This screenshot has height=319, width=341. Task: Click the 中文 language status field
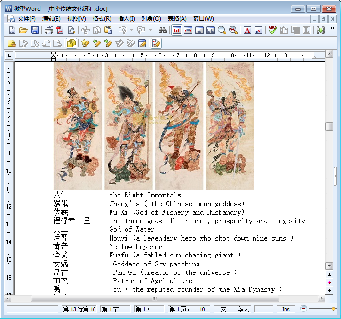click(232, 309)
